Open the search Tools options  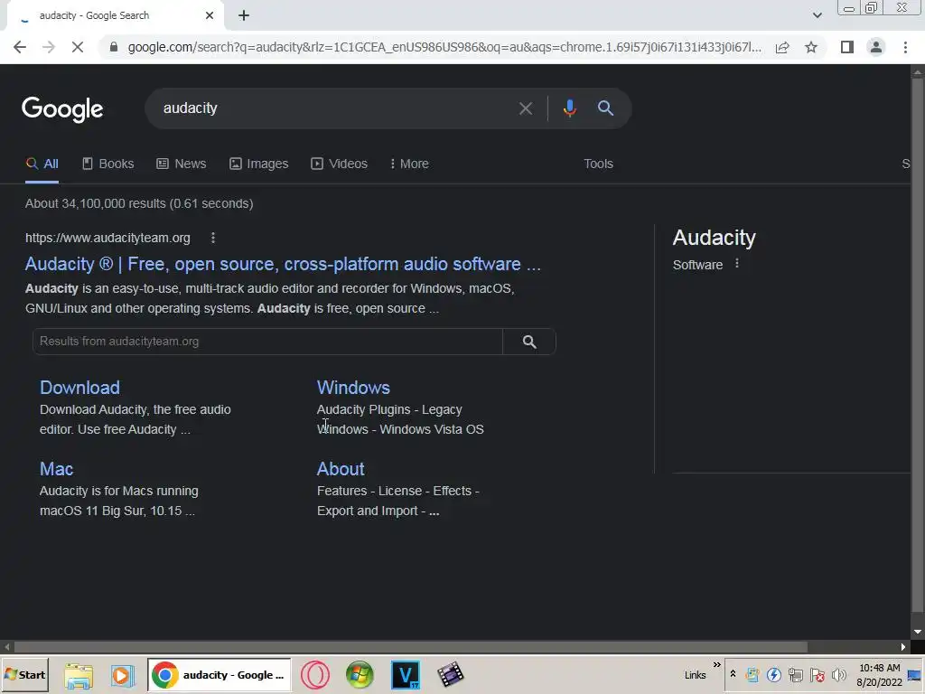point(598,164)
